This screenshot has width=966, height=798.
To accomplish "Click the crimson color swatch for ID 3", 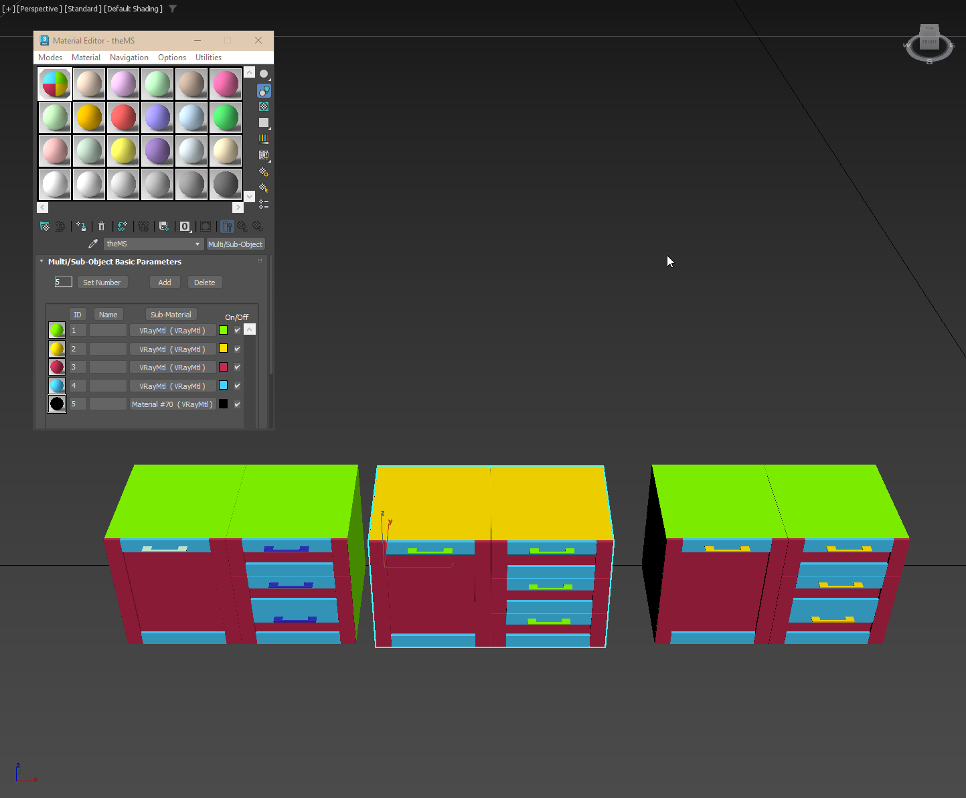I will (x=223, y=367).
